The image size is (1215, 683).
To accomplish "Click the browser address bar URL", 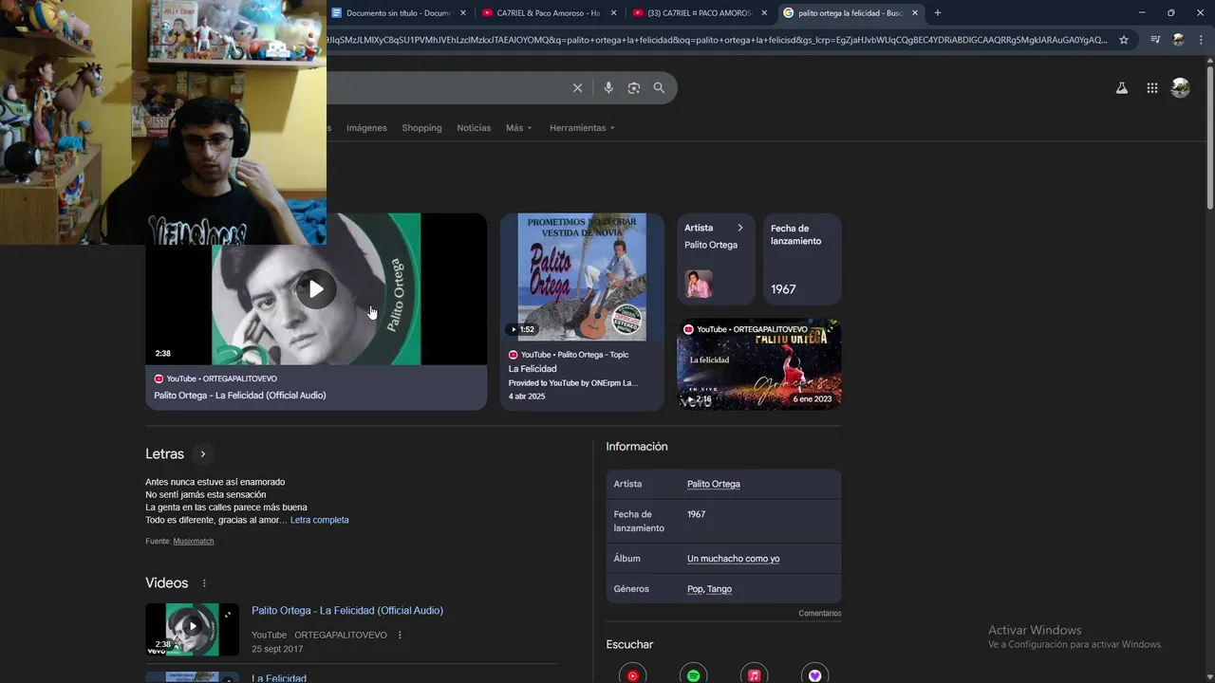I will pos(717,40).
